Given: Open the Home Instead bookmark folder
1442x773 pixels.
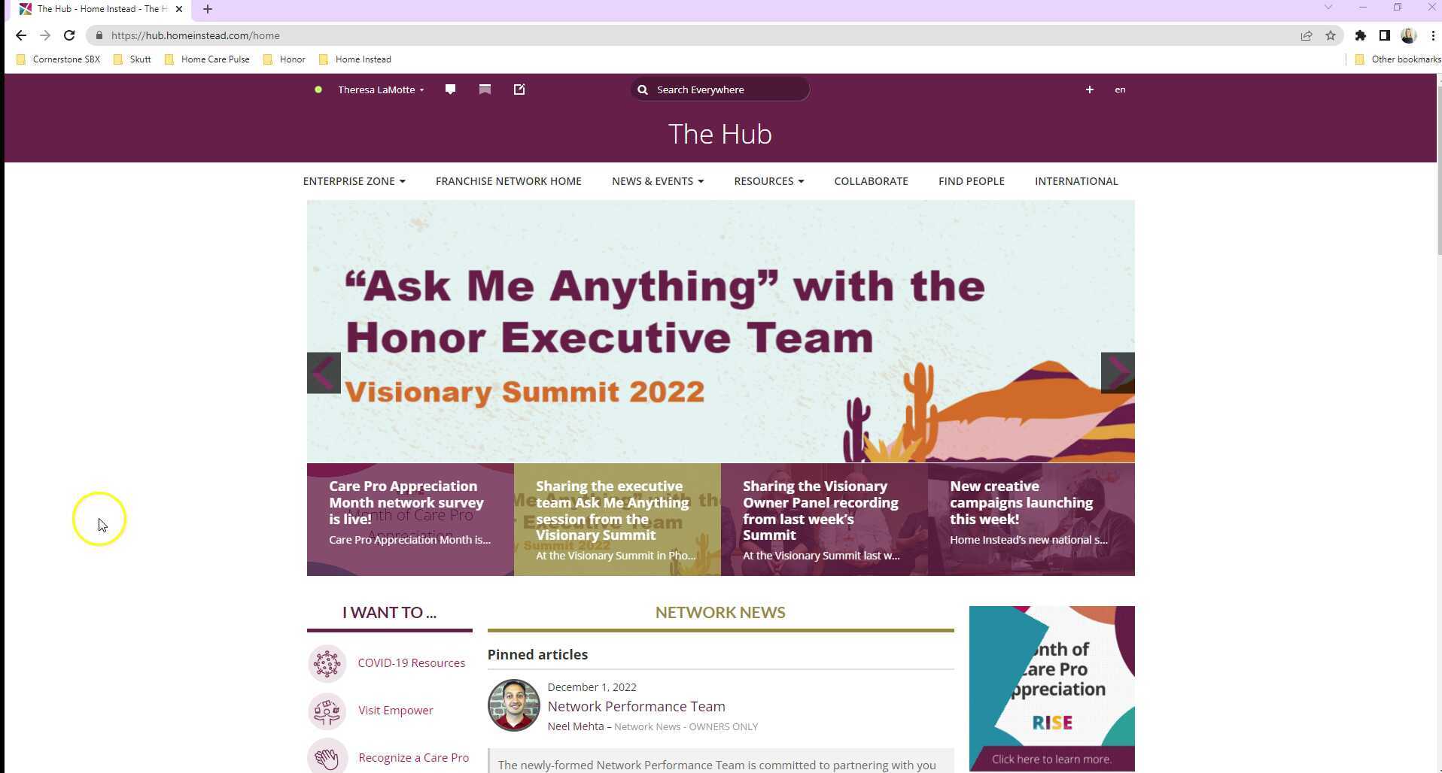Looking at the screenshot, I should [x=355, y=59].
